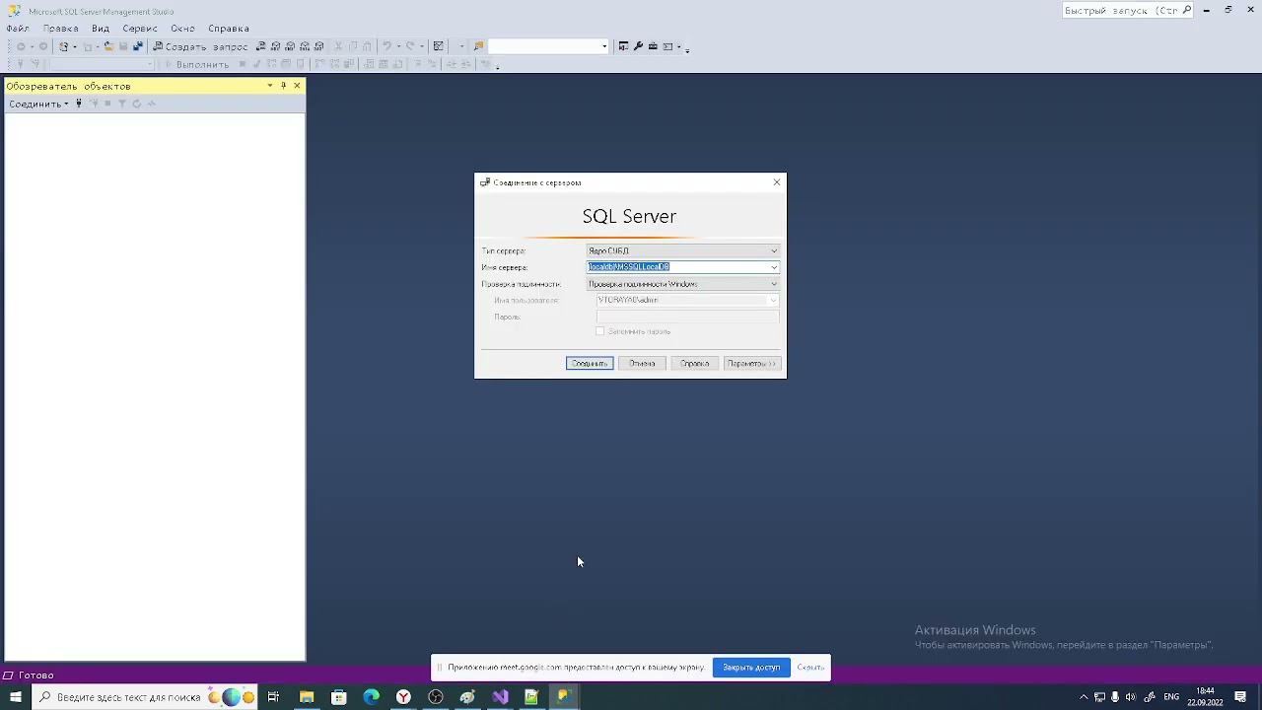The image size is (1262, 710).
Task: Expand the Имя сервера combo box arrow
Action: [774, 267]
